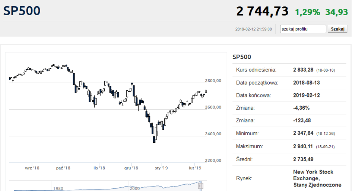Click the Średni value 2 735,49

pyautogui.click(x=304, y=159)
